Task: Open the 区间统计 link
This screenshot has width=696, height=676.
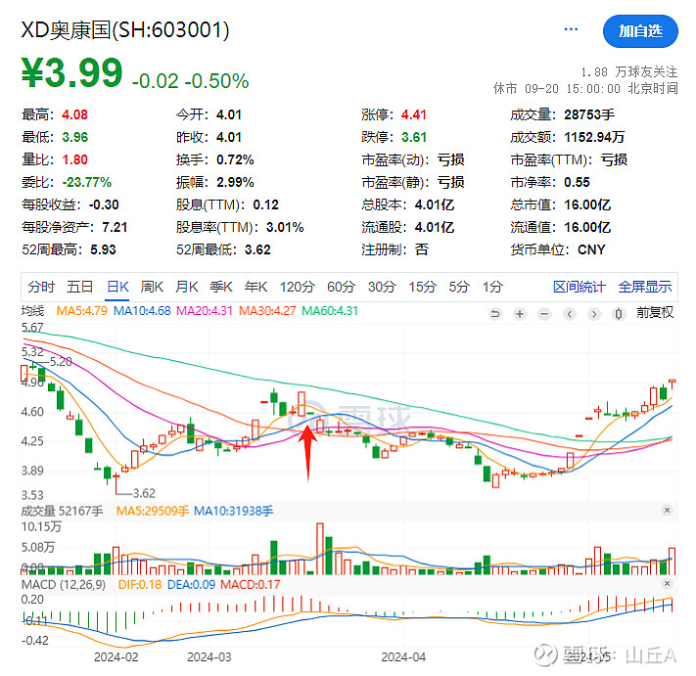Action: coord(579,287)
